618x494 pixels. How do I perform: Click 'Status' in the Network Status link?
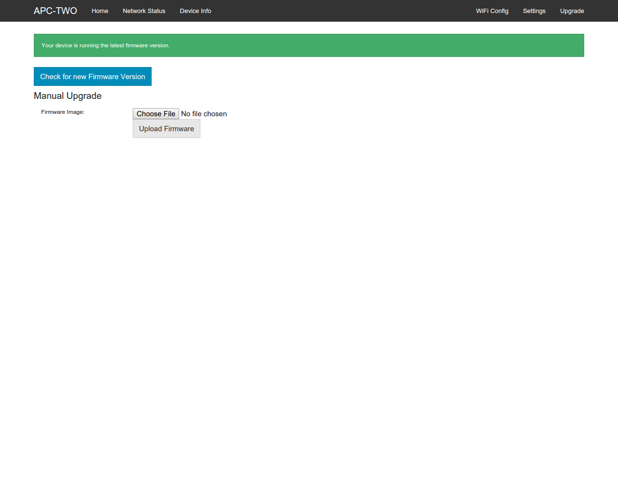coord(156,11)
